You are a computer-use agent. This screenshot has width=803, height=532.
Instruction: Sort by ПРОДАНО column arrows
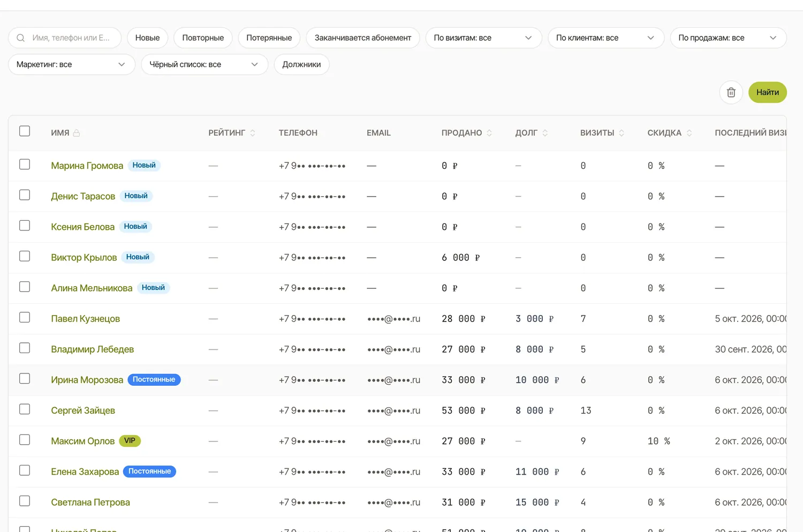(x=489, y=133)
